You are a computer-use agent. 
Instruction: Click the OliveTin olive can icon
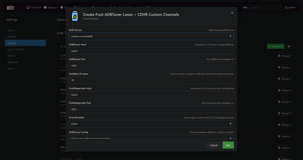tap(75, 16)
